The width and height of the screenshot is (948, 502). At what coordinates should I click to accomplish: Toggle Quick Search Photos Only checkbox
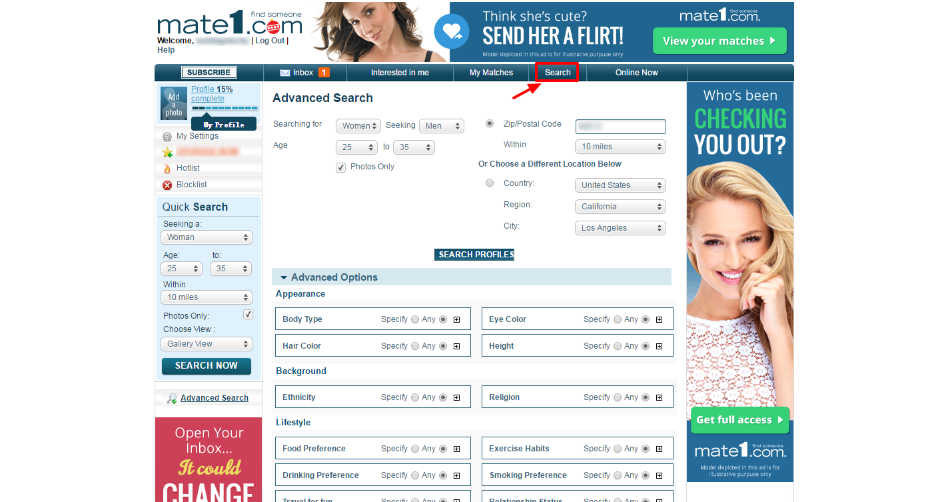point(248,315)
